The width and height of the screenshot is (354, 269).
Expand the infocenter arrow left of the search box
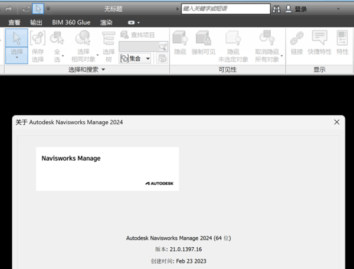coord(178,9)
